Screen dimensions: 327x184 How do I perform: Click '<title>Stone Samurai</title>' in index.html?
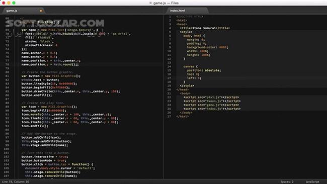(205, 28)
